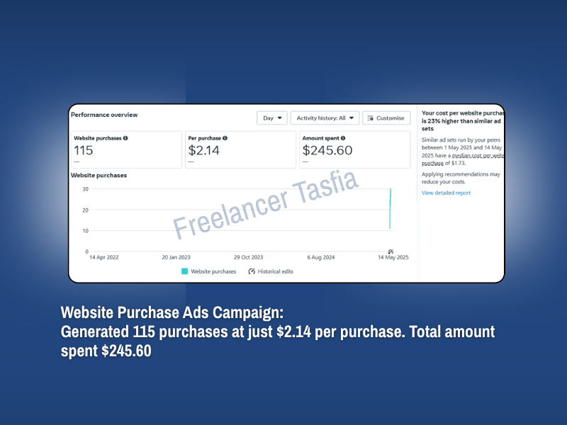Click the Customise button's settings icon
Viewport: 567px width, 425px height.
[x=371, y=118]
